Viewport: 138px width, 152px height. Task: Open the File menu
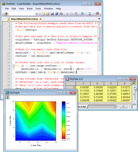7,9
